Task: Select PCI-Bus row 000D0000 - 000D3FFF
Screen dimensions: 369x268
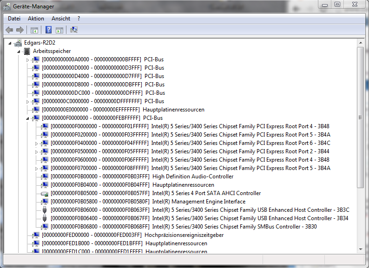Action: (103, 68)
